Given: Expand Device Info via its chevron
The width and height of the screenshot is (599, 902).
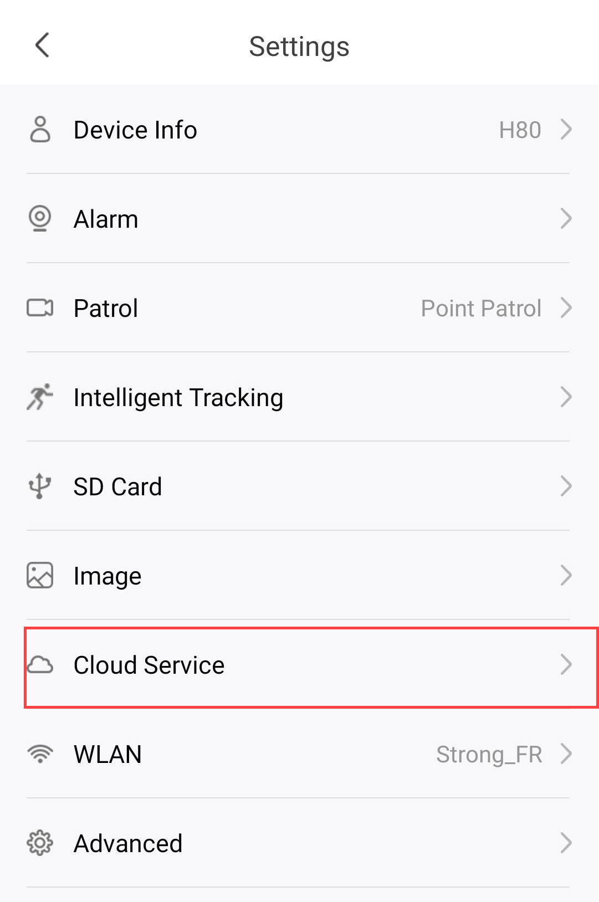Looking at the screenshot, I should point(566,130).
